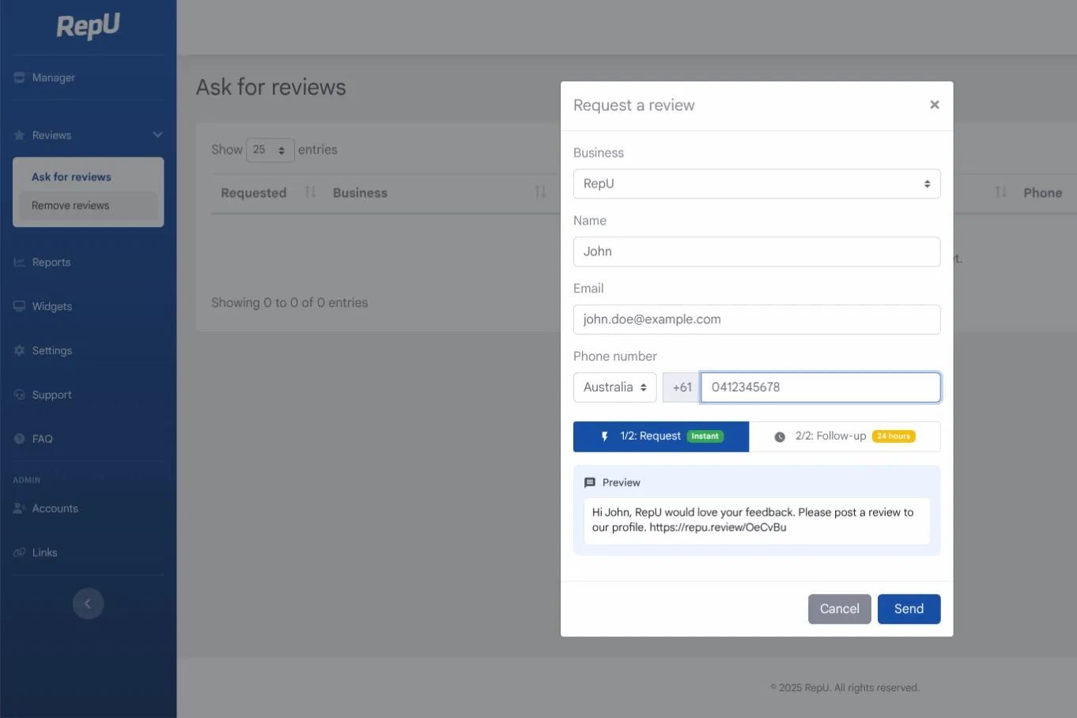
Task: Click the RepU logo in sidebar
Action: point(89,26)
